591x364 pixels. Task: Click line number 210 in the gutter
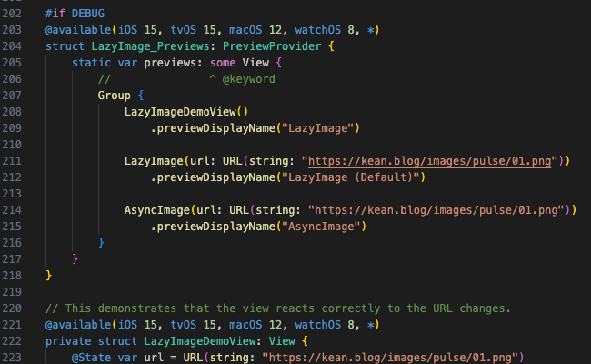tap(12, 145)
